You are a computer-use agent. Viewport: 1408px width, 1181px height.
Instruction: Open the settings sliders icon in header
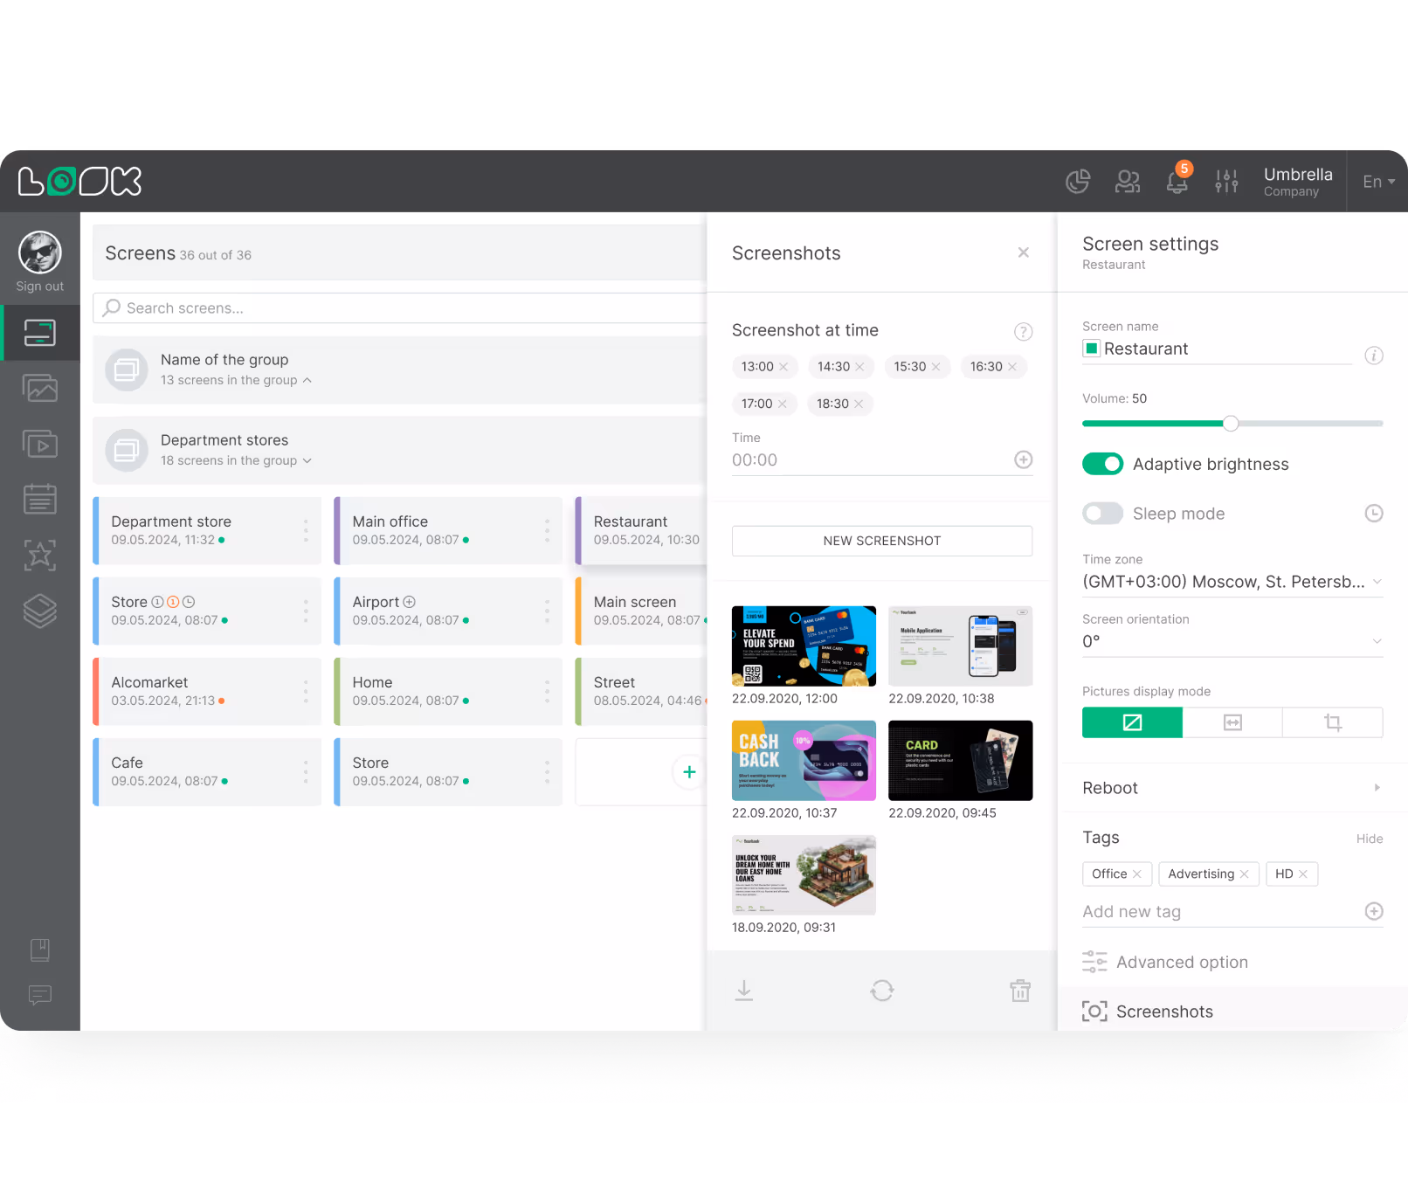tap(1226, 181)
